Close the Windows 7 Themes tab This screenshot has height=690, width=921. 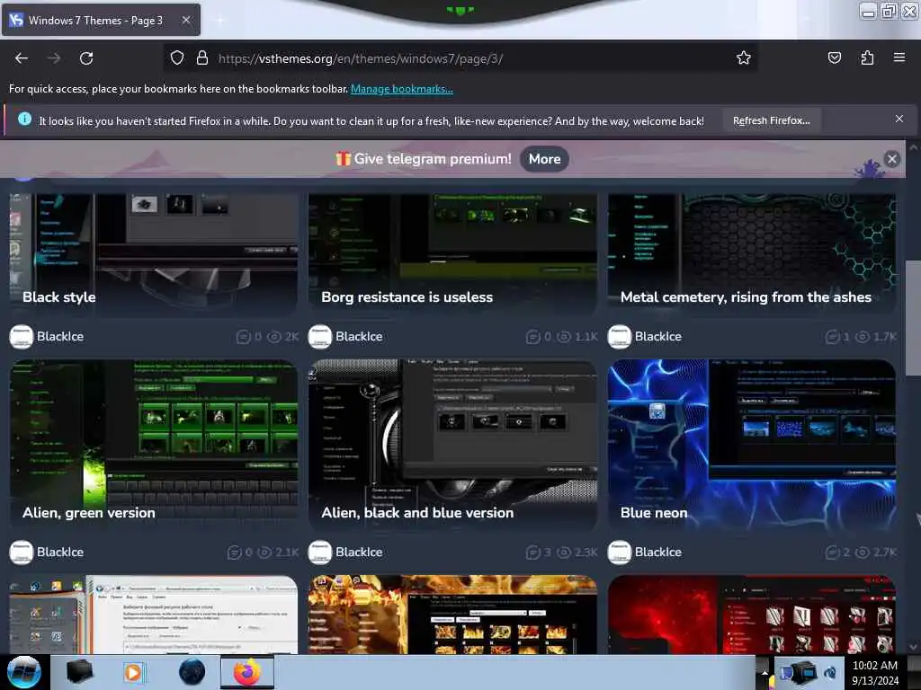185,20
